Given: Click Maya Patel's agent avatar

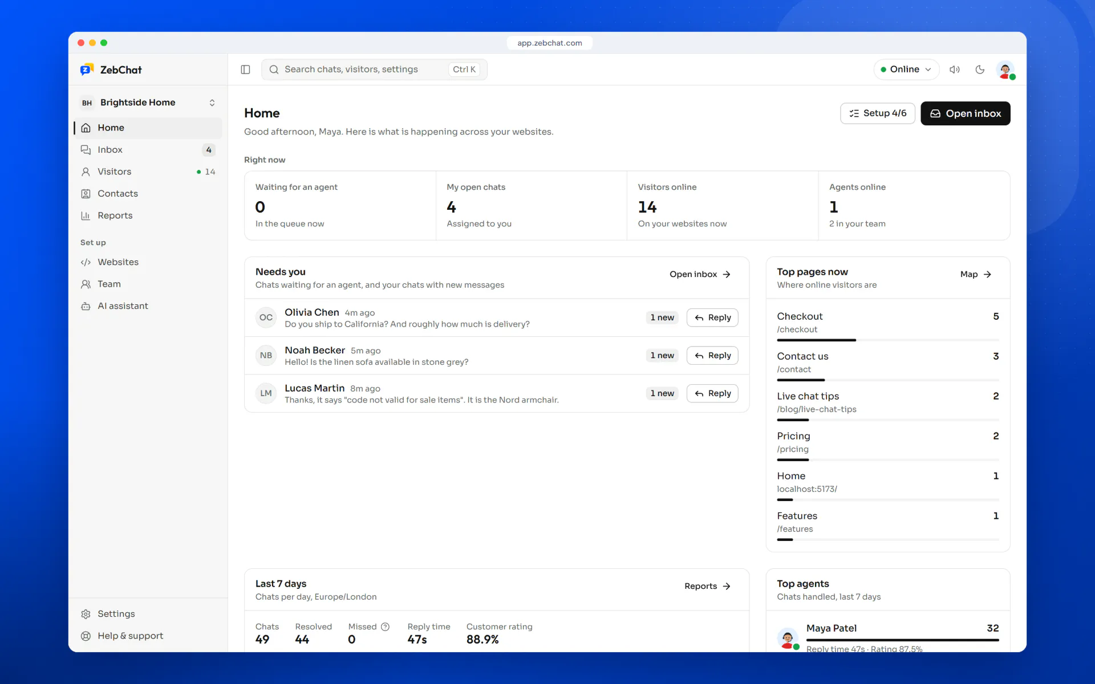Looking at the screenshot, I should (x=788, y=638).
